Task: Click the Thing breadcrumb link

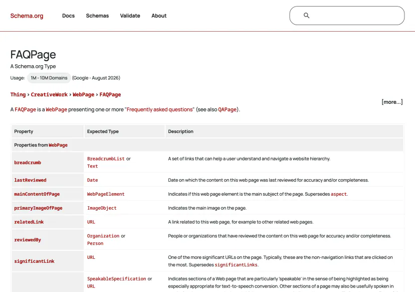Action: click(x=18, y=95)
